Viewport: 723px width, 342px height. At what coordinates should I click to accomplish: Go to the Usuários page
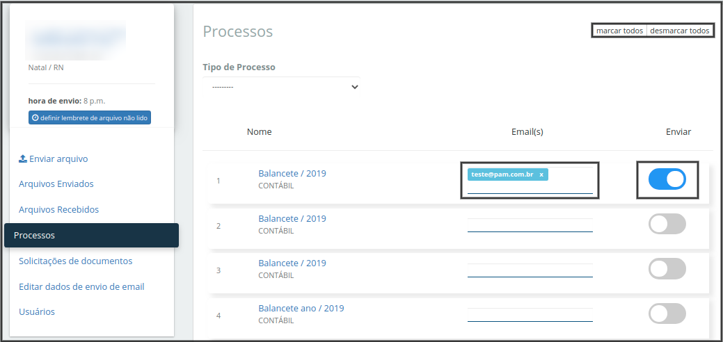tap(37, 311)
